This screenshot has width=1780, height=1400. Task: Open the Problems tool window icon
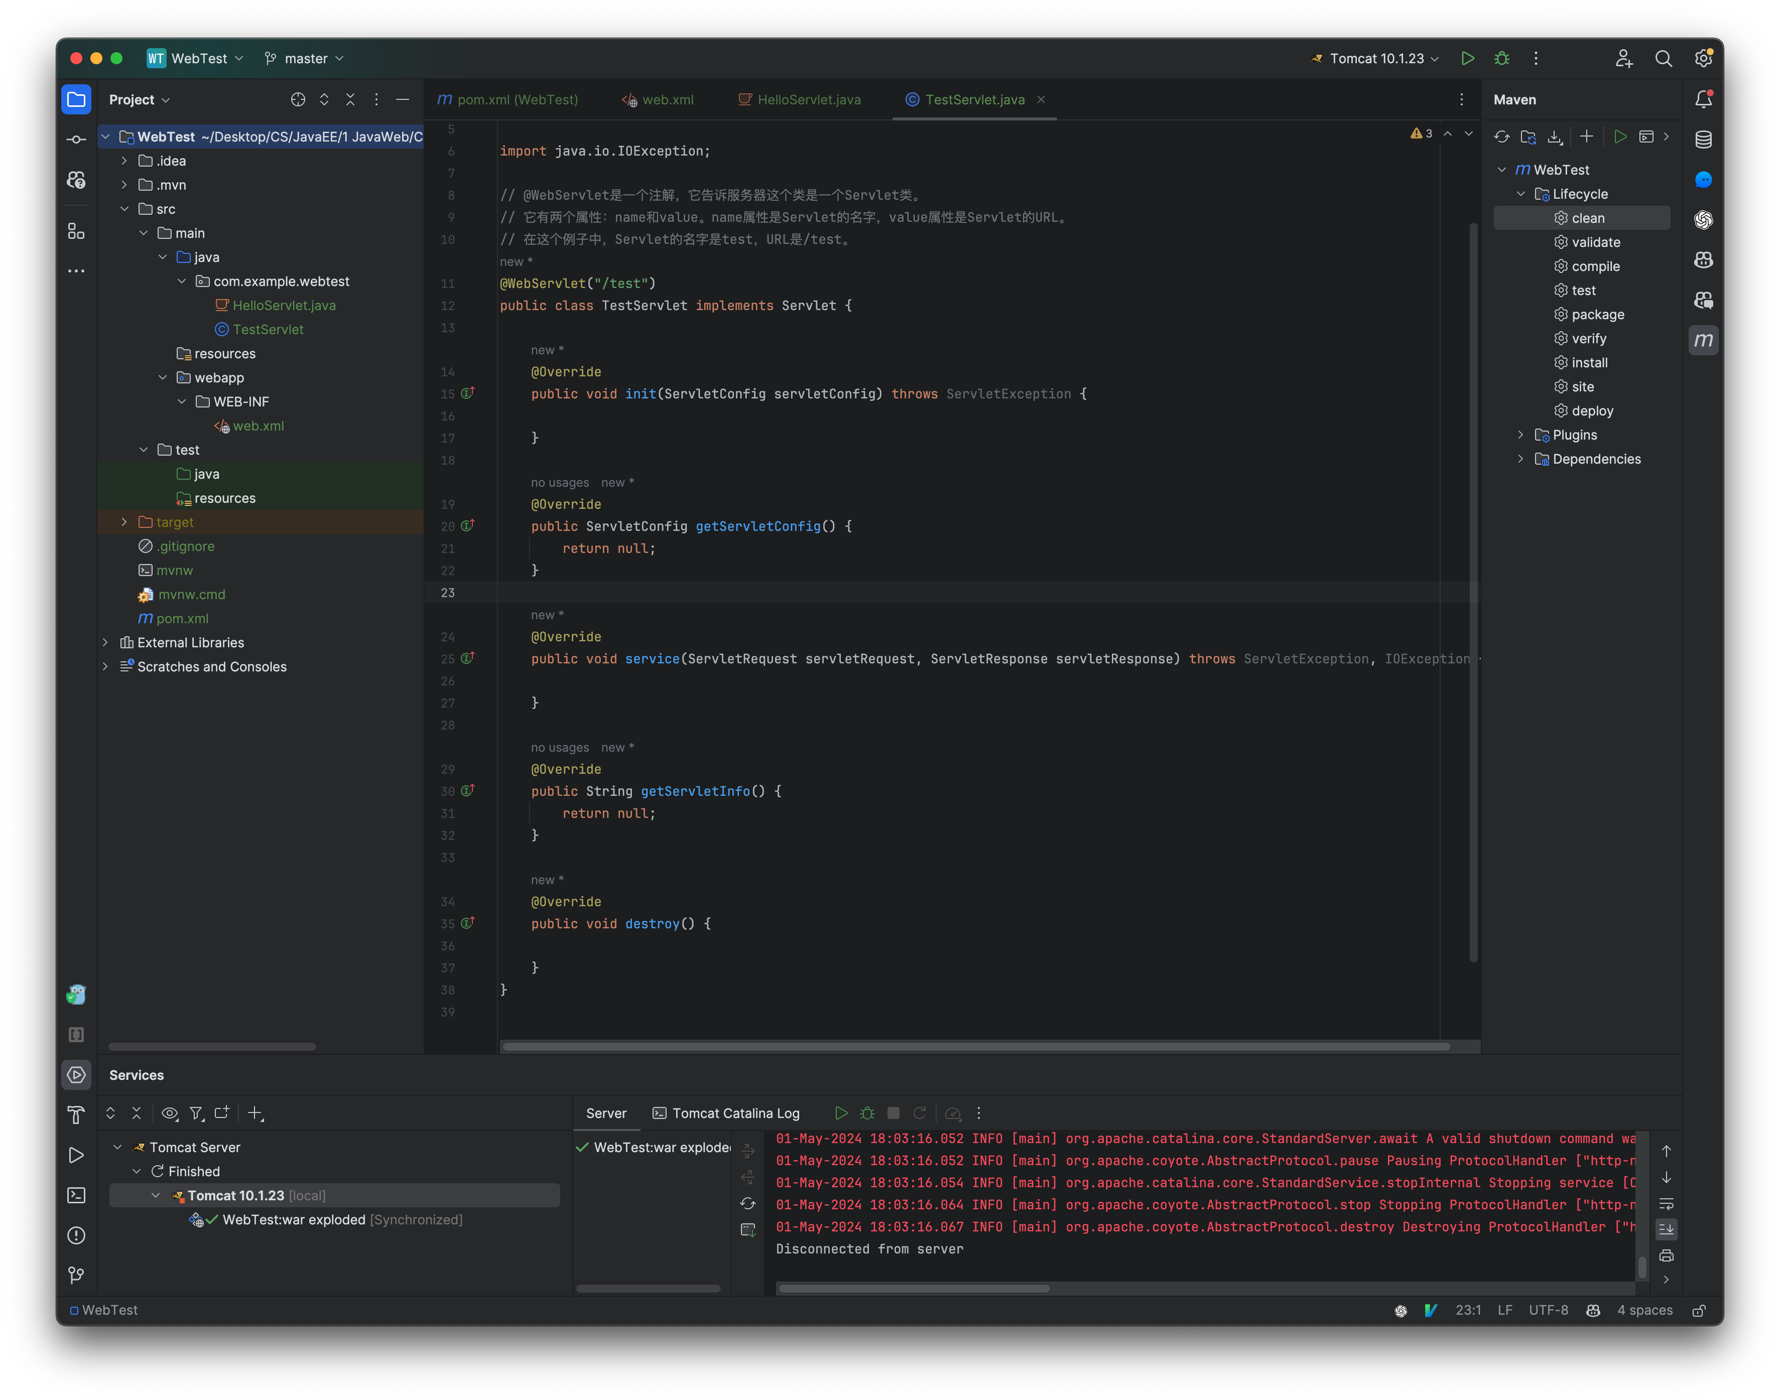click(x=76, y=1236)
